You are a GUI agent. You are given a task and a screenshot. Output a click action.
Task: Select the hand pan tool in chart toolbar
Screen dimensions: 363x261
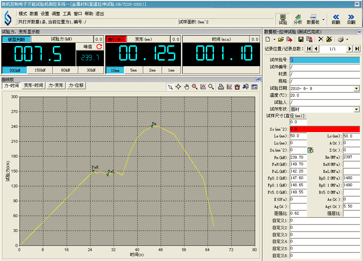point(187,87)
